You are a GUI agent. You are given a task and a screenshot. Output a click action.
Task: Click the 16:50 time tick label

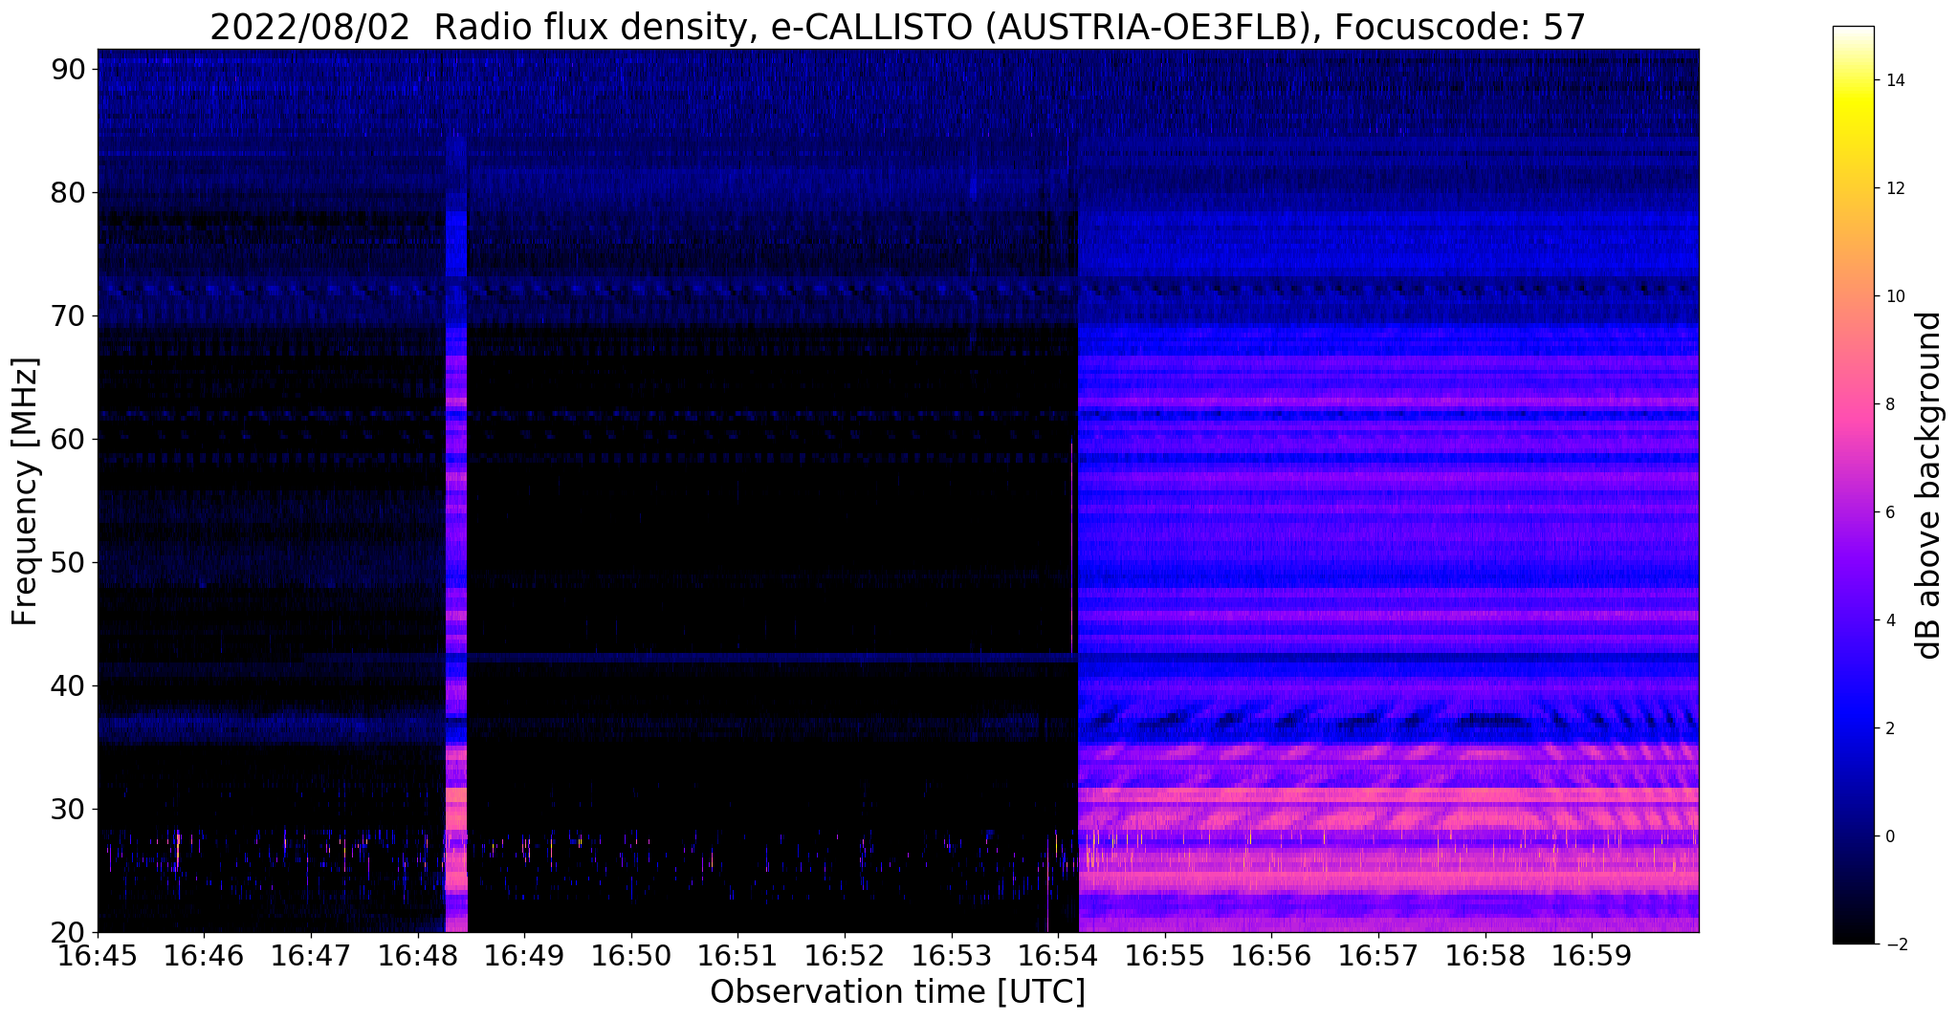(x=630, y=955)
